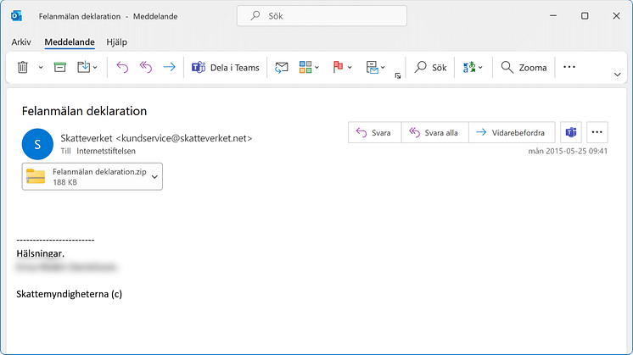Click the reply arrow icon in toolbar
Viewport: 633px width, 355px height.
click(121, 68)
